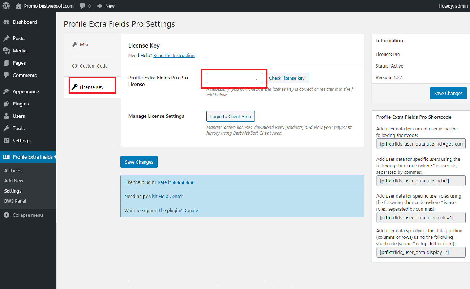The image size is (470, 289).
Task: Select the user_id=get_current shortcode field
Action: pyautogui.click(x=421, y=144)
